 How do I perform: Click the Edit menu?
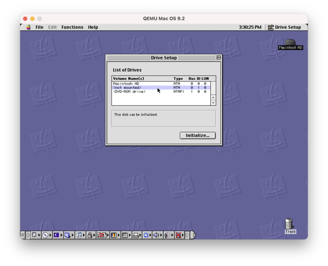pos(52,27)
